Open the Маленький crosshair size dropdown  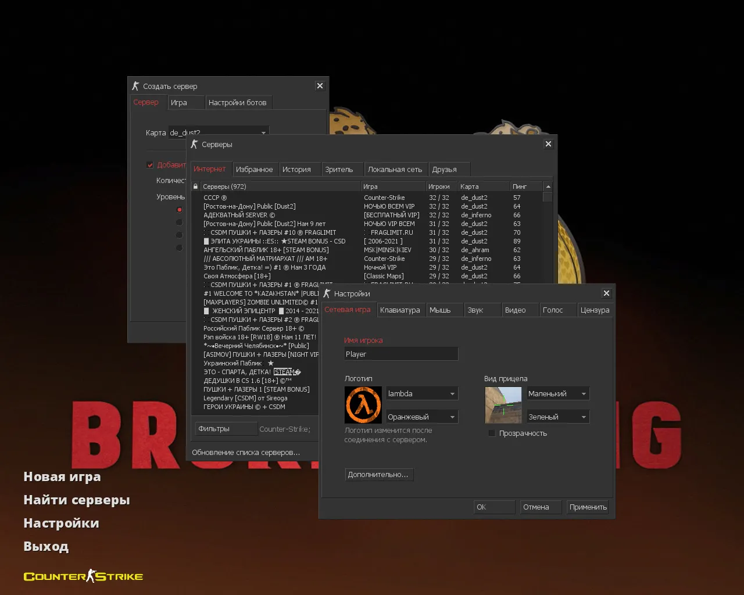557,394
